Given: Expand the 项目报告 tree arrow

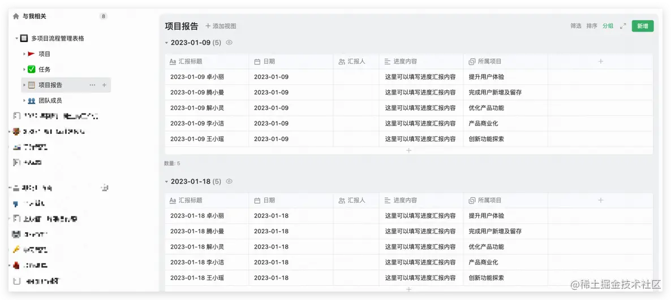Looking at the screenshot, I should (x=24, y=85).
